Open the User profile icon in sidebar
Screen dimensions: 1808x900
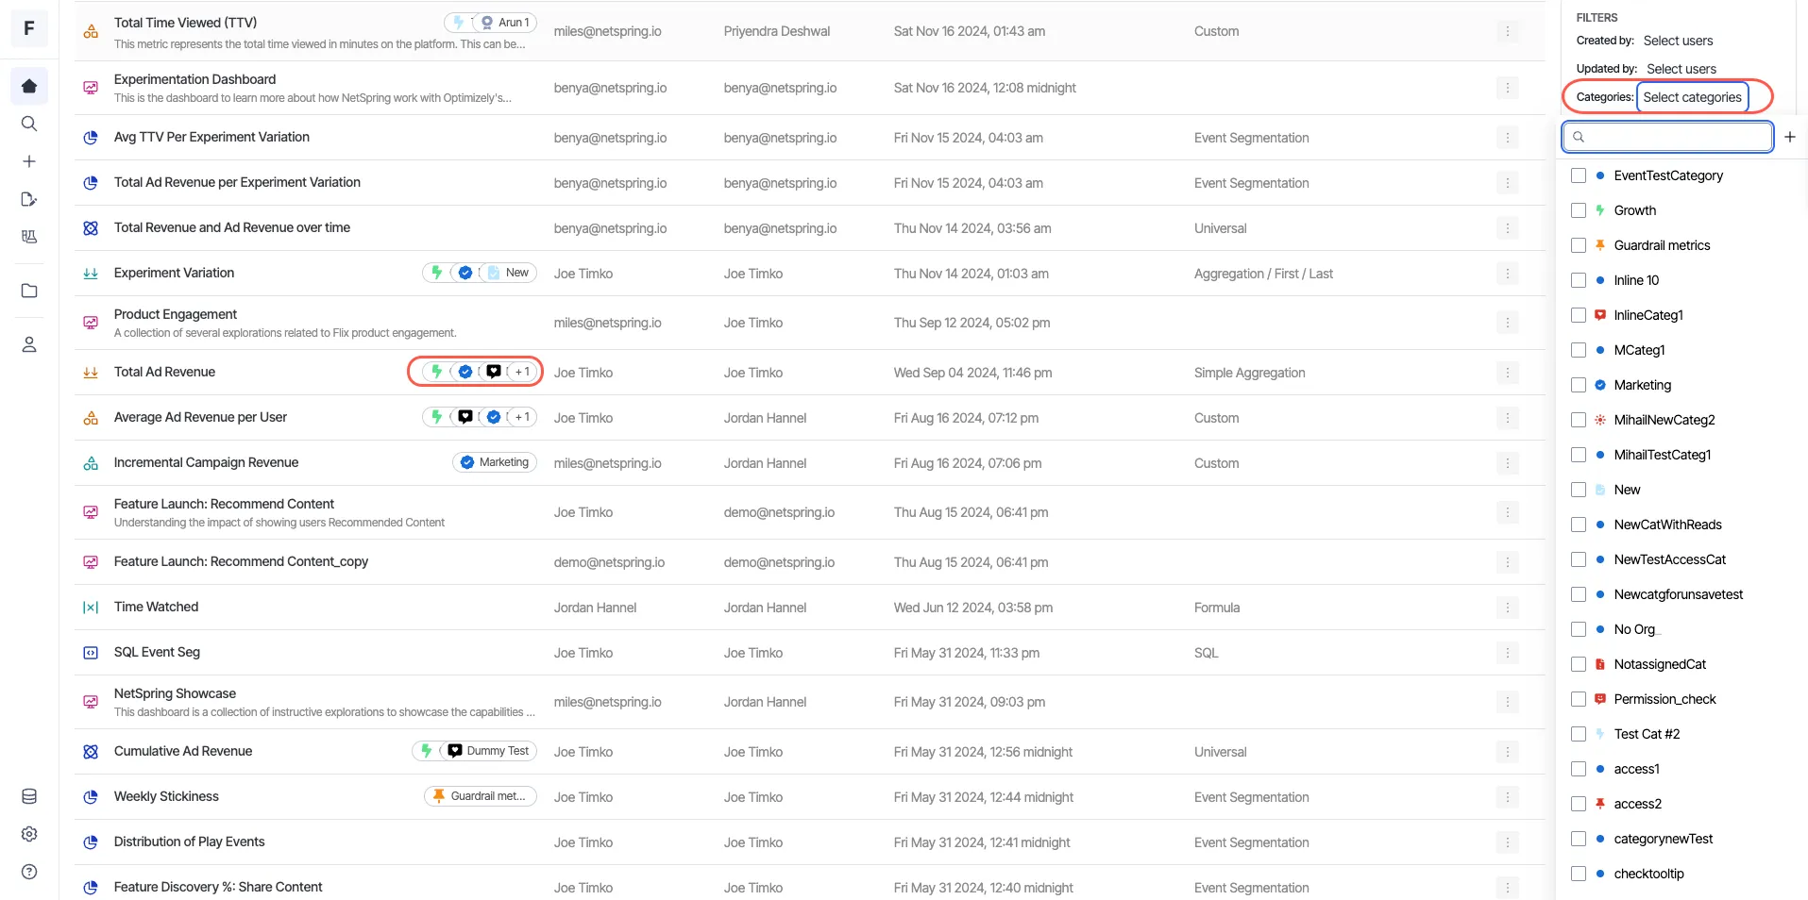29,344
